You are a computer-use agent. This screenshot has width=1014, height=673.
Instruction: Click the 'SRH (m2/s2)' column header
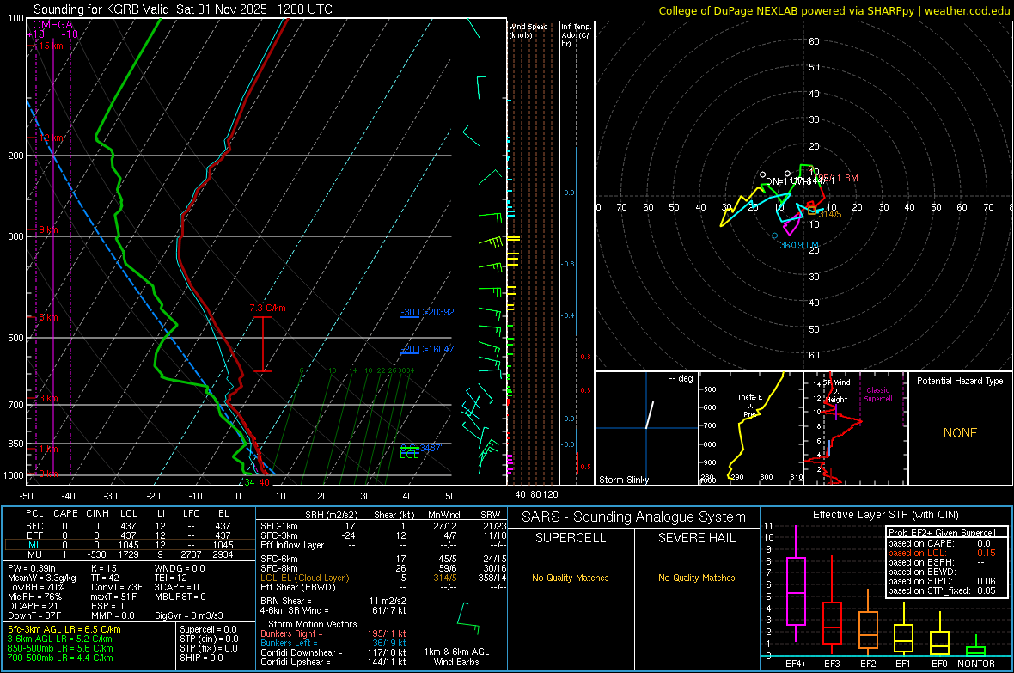click(x=331, y=515)
